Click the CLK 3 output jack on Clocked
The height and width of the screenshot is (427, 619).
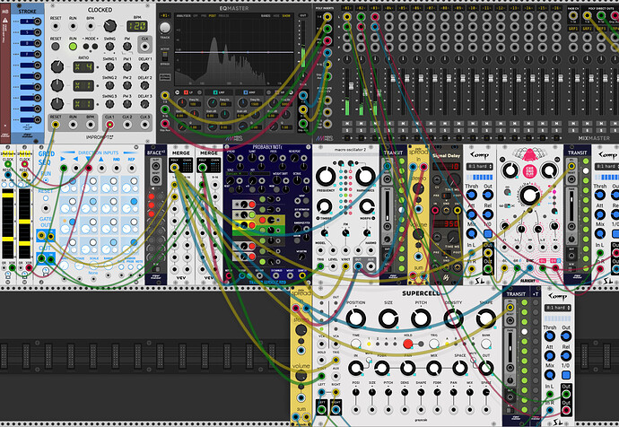point(144,125)
